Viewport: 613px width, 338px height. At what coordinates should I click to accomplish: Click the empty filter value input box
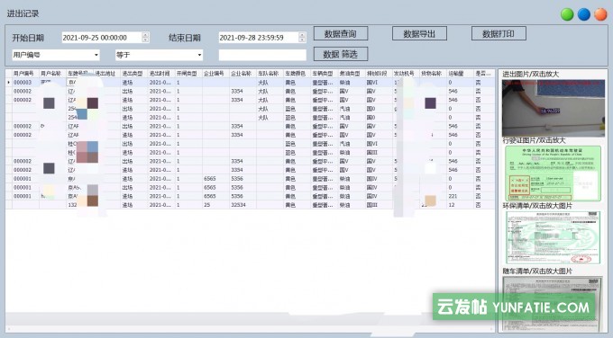262,55
